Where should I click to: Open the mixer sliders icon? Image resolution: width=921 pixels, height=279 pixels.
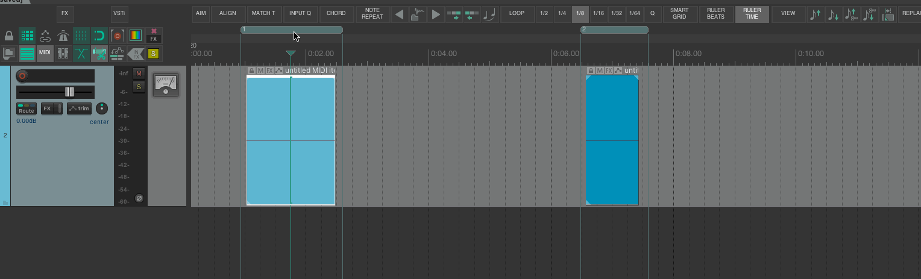click(63, 54)
